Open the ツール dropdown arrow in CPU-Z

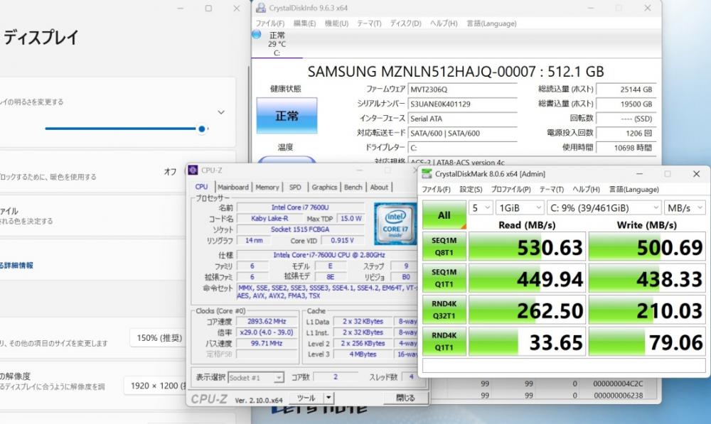(x=328, y=398)
